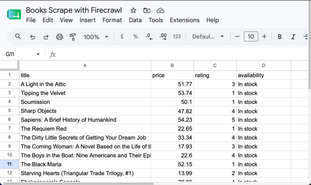311x185 pixels.
Task: Expand the Default font dropdown
Action: coord(208,36)
